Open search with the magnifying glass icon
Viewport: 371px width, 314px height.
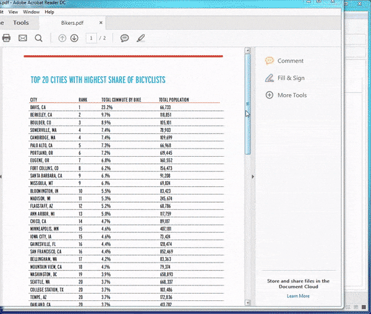[39, 38]
